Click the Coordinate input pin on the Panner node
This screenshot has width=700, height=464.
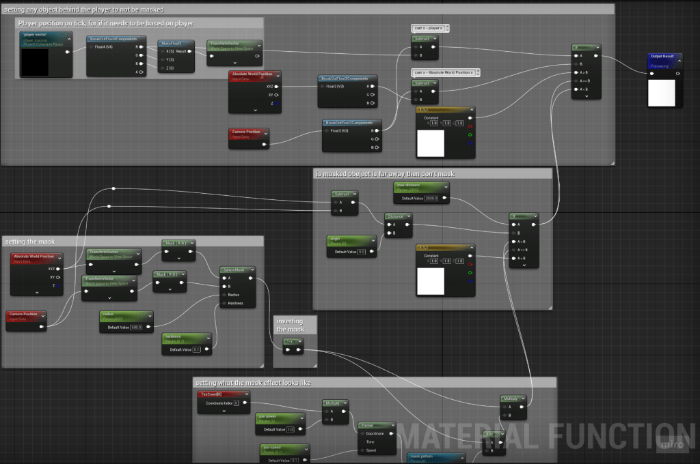pos(362,433)
